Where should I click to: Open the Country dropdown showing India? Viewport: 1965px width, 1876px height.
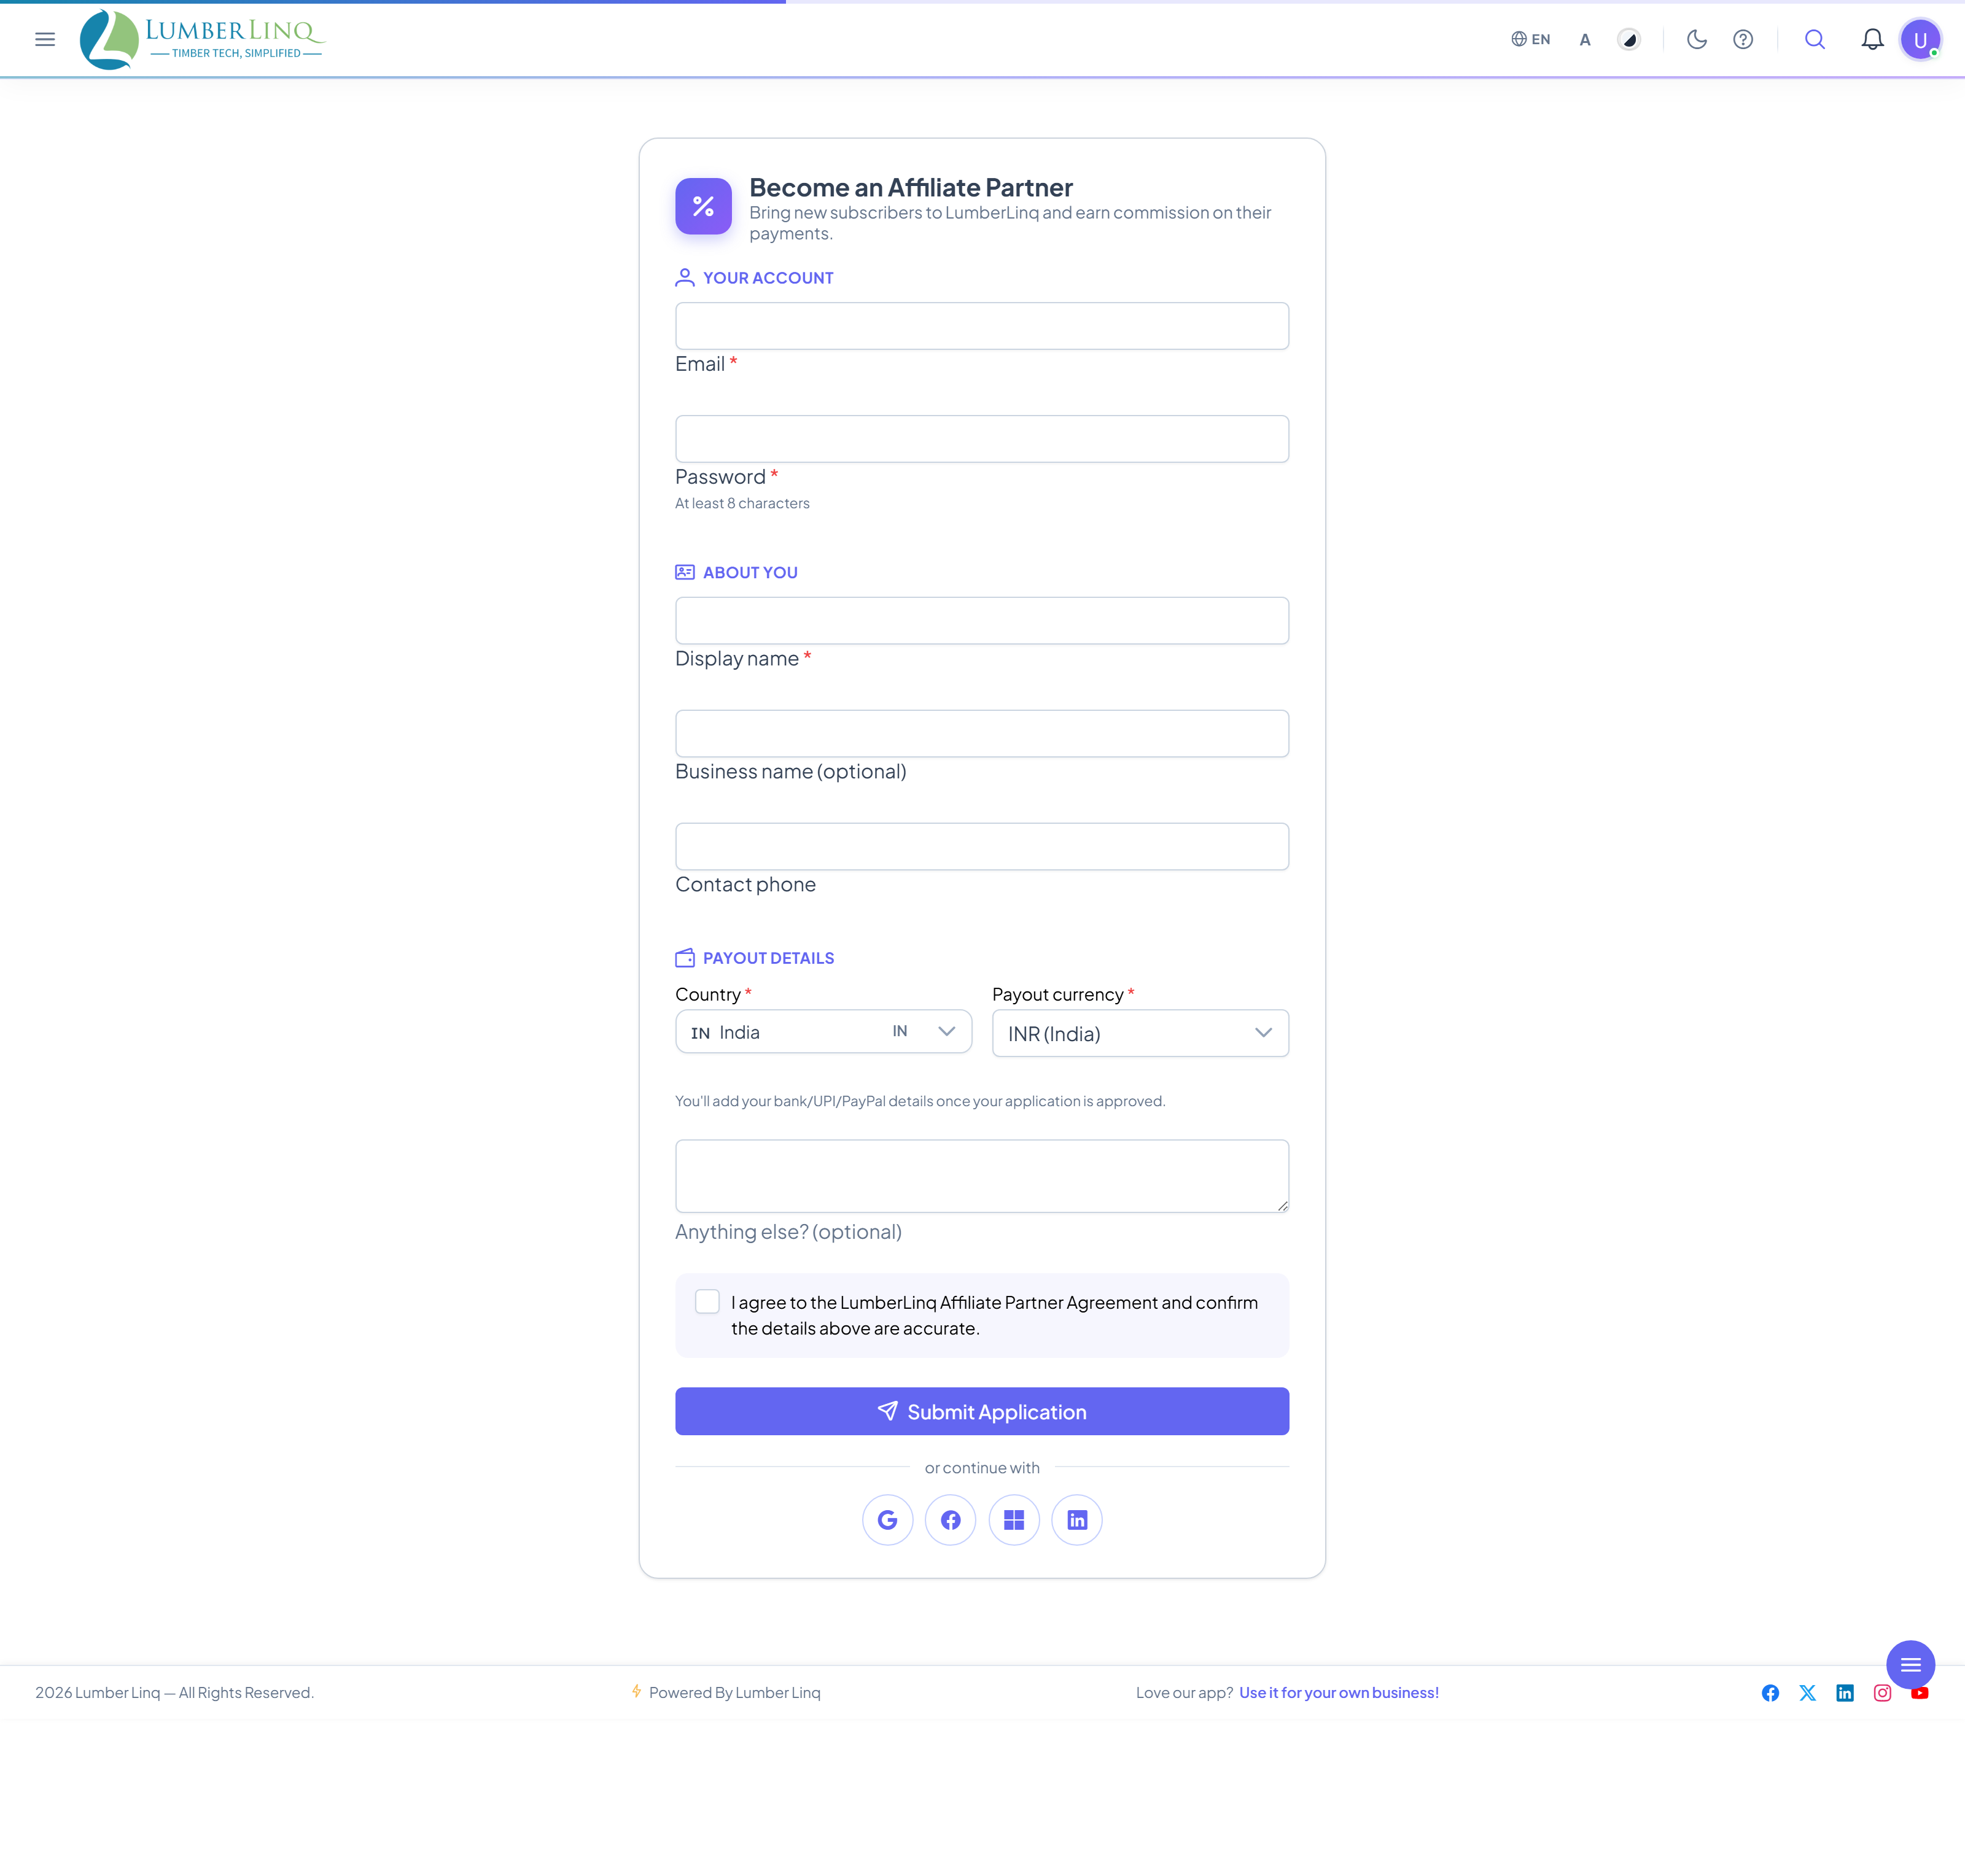(x=823, y=1031)
